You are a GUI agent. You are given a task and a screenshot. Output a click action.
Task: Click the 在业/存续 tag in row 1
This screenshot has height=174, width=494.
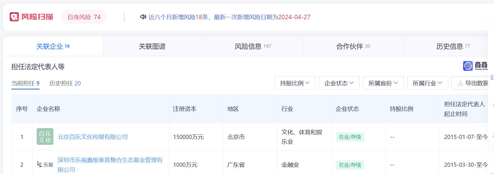tap(350, 137)
